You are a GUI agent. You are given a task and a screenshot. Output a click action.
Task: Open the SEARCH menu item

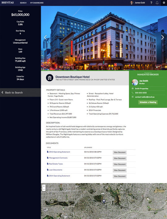pyautogui.click(x=23, y=3)
